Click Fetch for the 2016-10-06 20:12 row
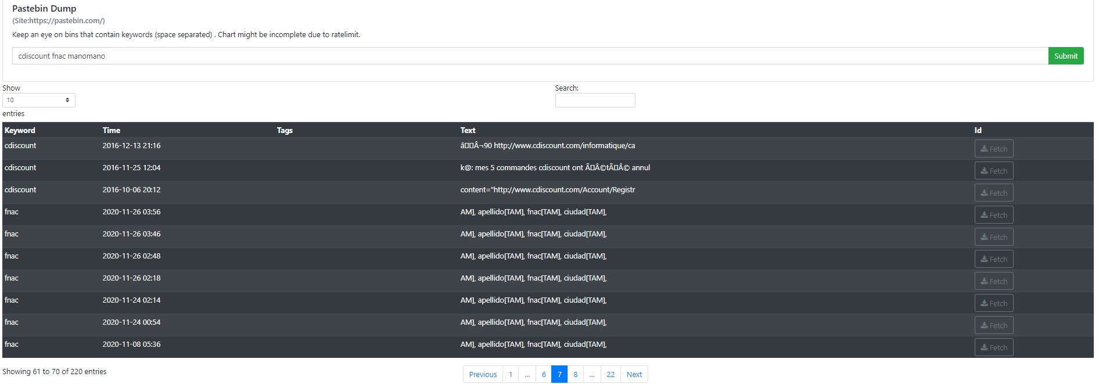 coord(994,193)
